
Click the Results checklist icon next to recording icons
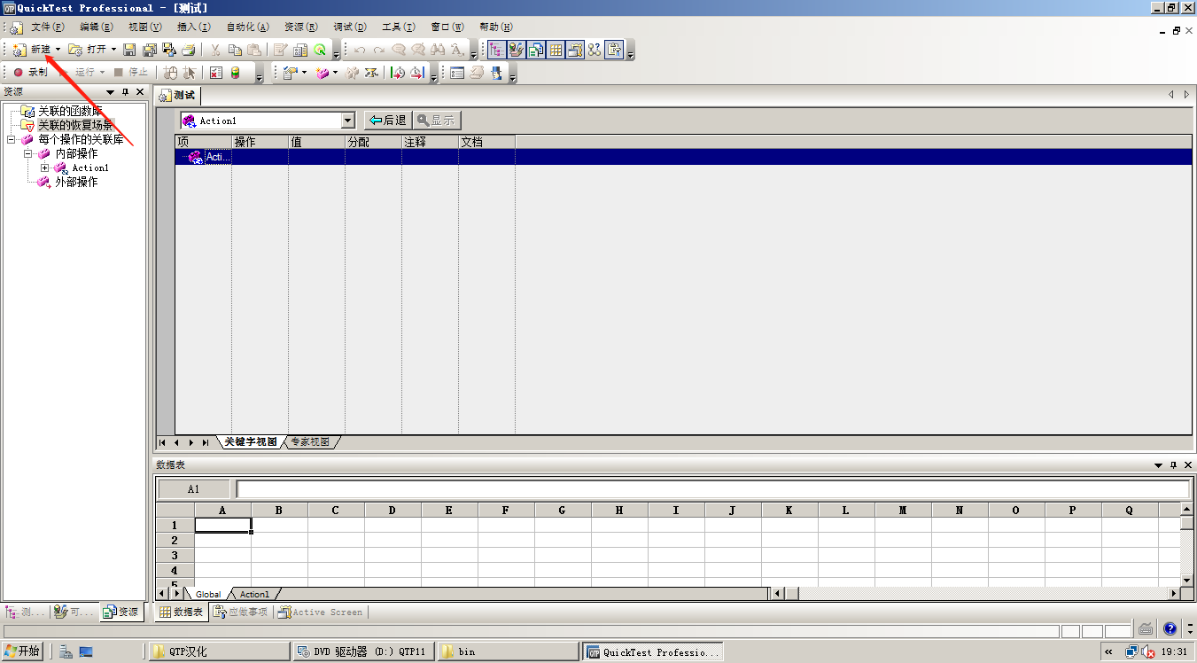215,73
